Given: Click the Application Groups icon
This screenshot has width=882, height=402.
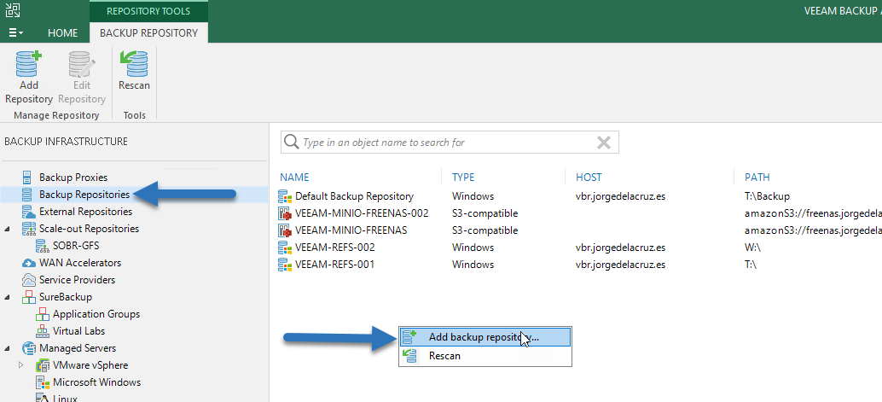Looking at the screenshot, I should click(x=42, y=314).
